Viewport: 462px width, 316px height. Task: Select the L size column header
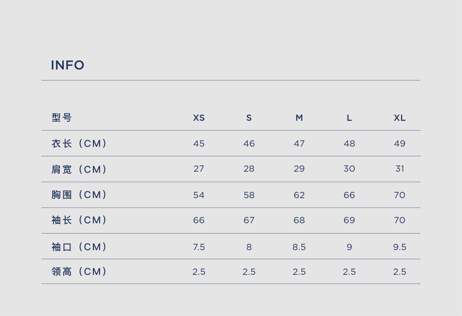click(x=349, y=118)
